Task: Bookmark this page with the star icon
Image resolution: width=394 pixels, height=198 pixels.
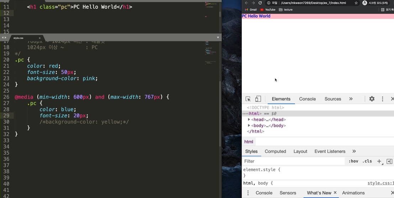Action: tap(356, 3)
